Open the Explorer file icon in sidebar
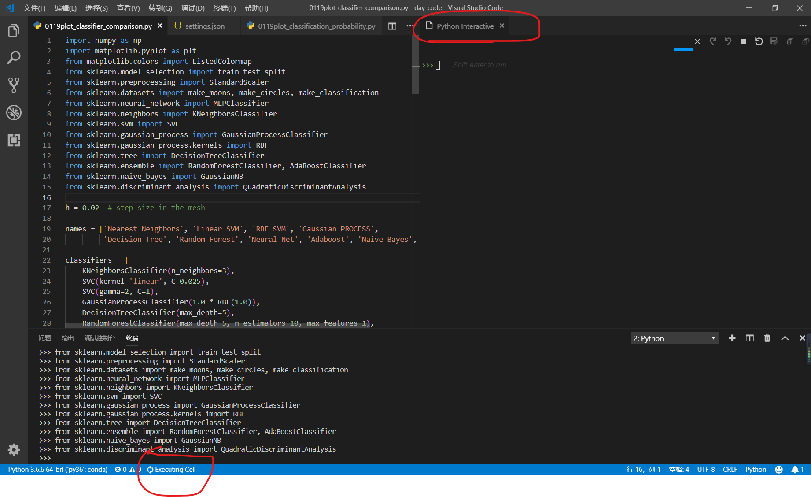811x497 pixels. point(14,30)
